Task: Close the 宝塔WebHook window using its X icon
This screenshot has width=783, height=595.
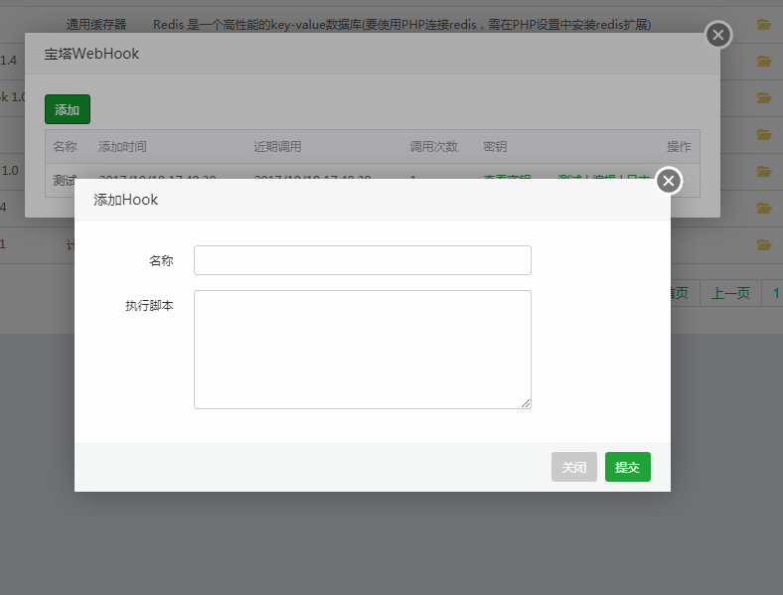Action: pos(718,36)
